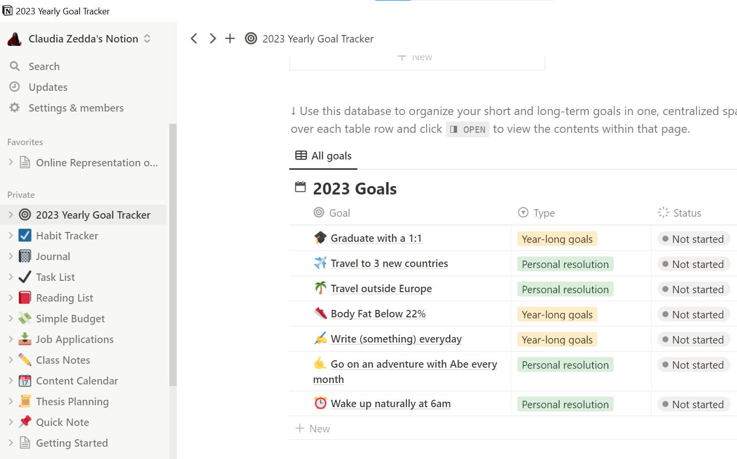
Task: Open the Body Fat Below 22% goal
Action: coord(378,314)
